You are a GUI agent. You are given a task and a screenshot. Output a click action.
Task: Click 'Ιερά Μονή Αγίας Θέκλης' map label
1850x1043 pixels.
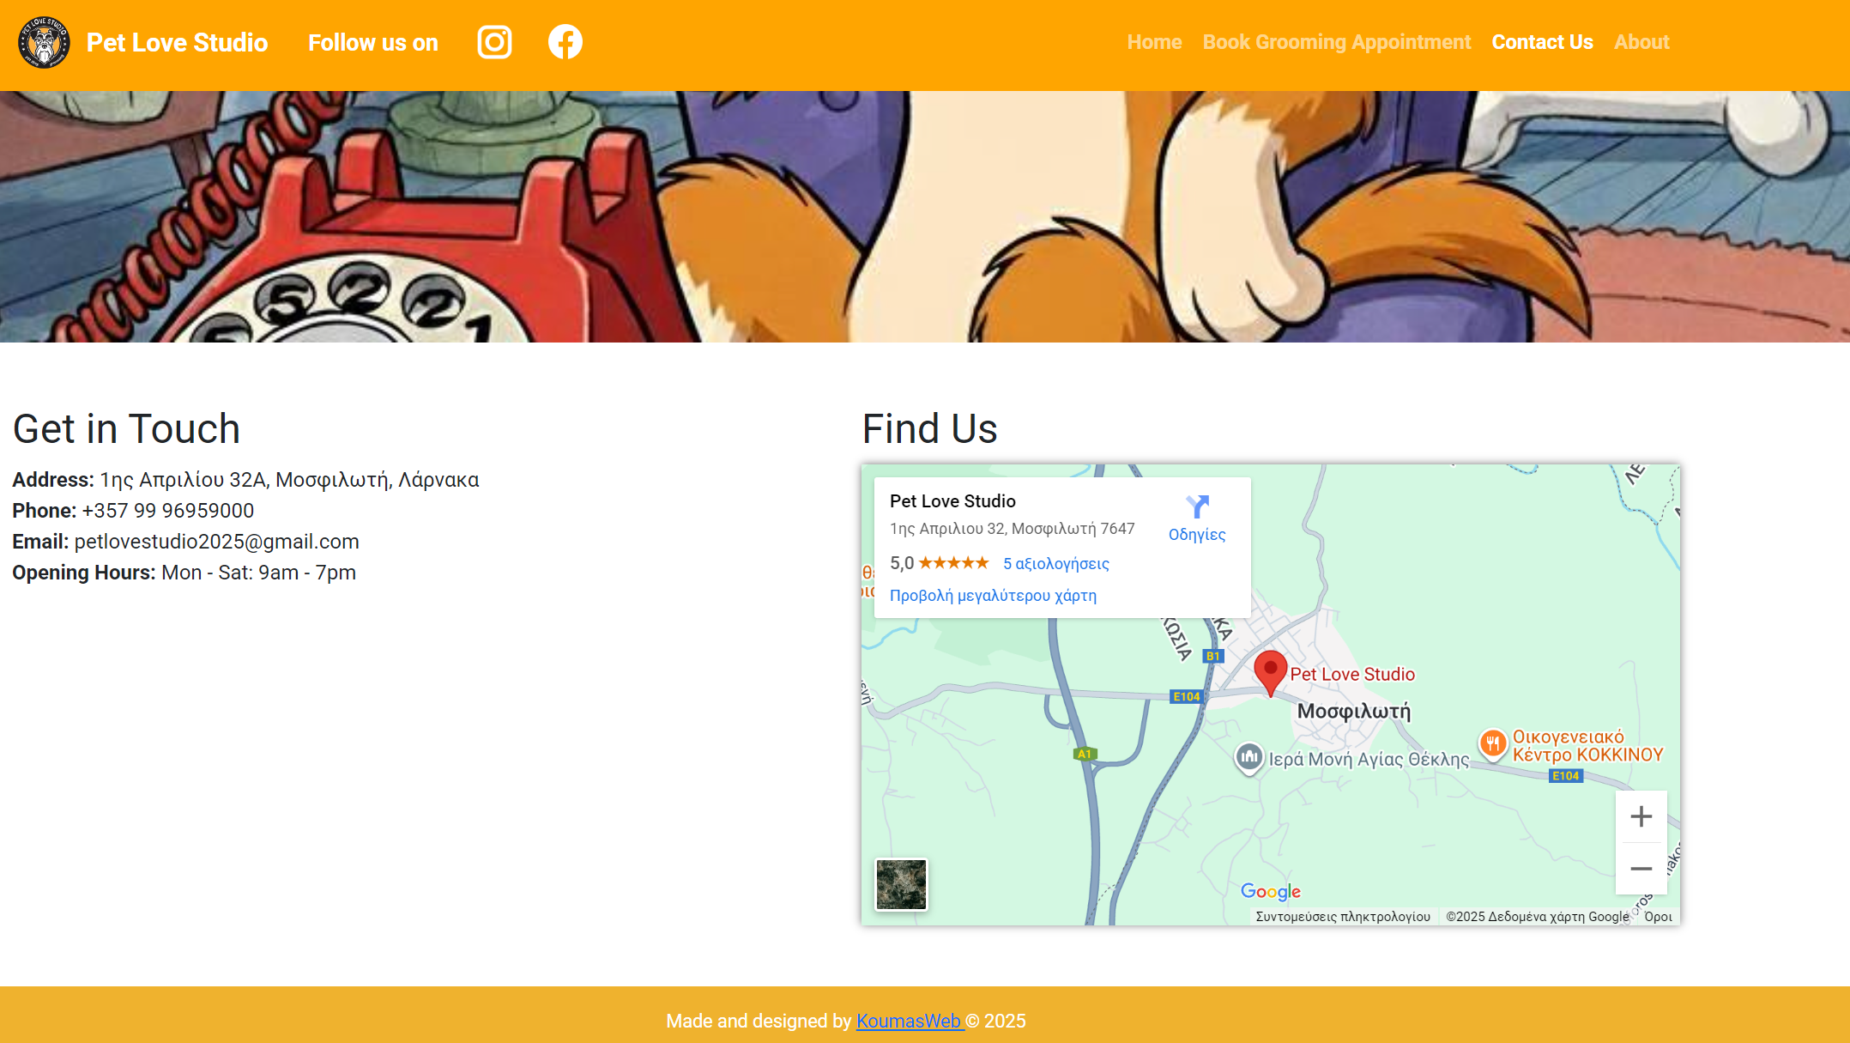(x=1369, y=760)
